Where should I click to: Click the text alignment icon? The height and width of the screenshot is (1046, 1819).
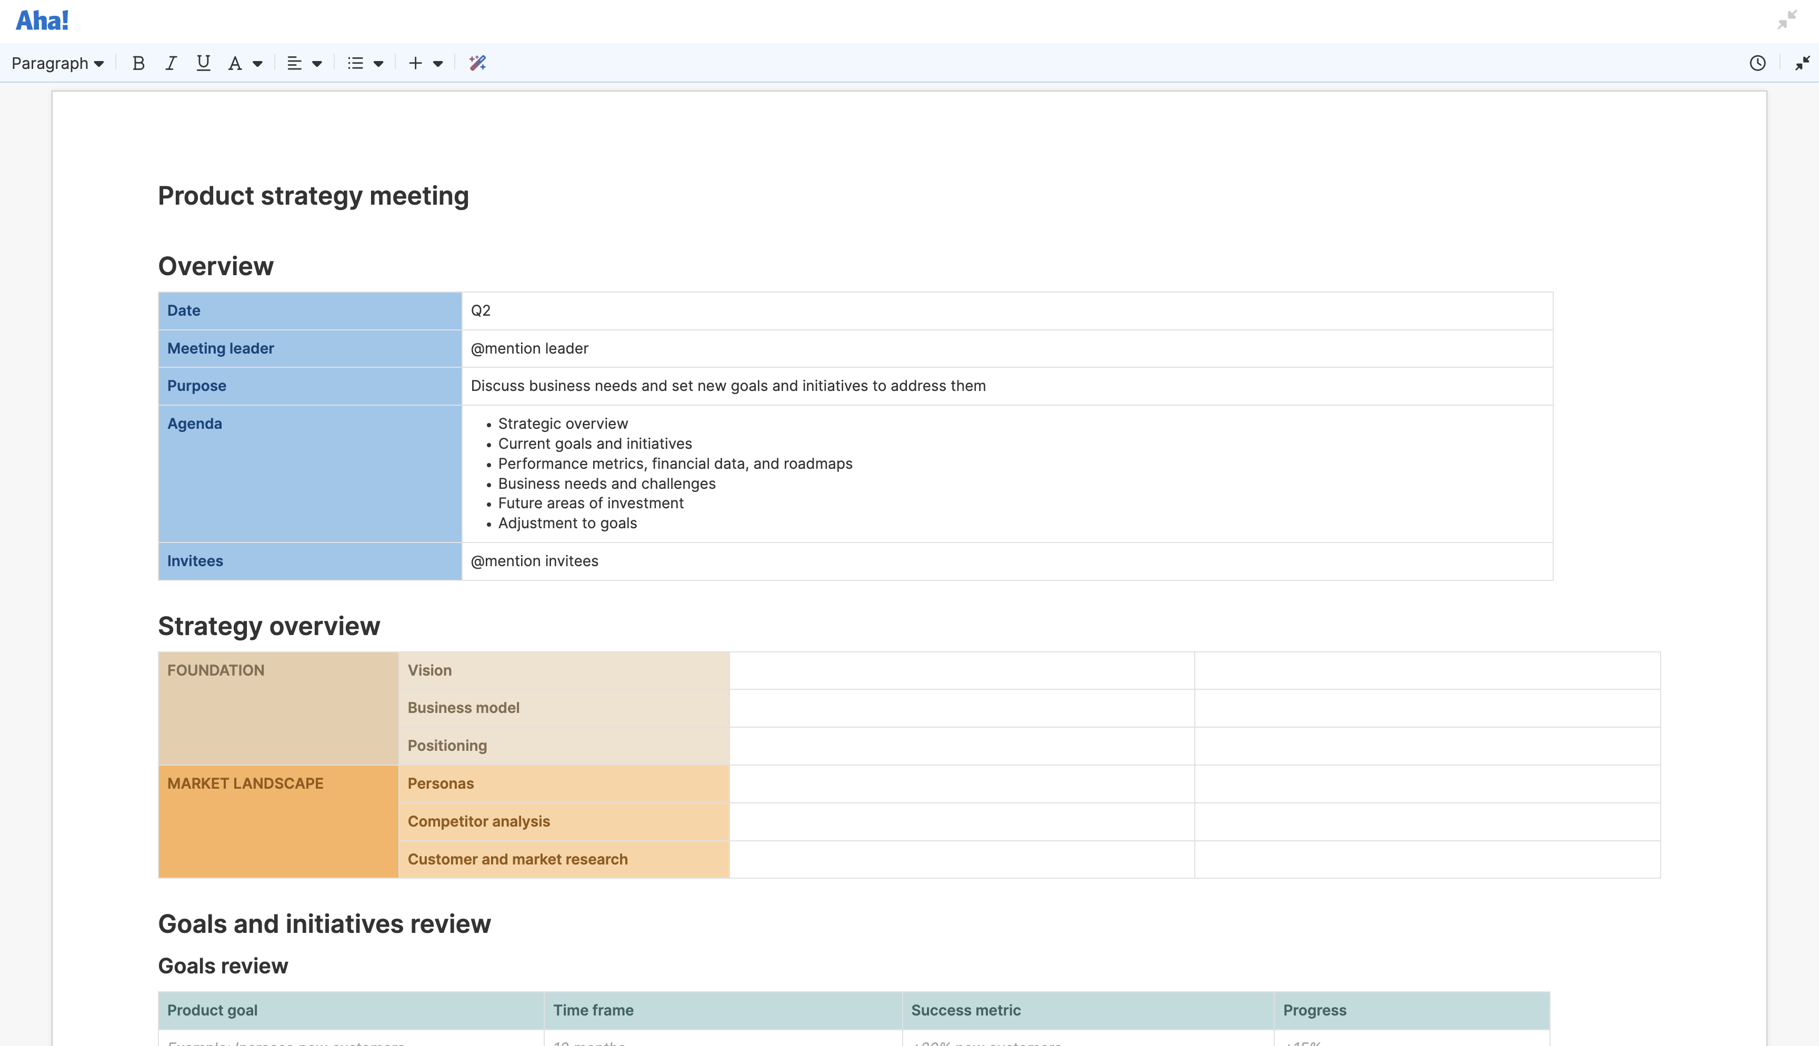294,63
